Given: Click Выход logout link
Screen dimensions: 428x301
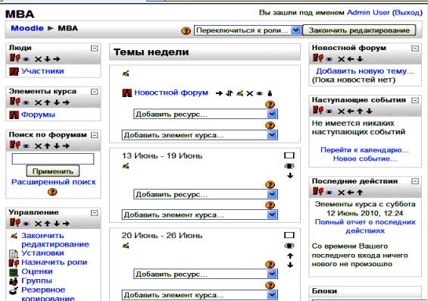Looking at the screenshot, I should (x=407, y=13).
